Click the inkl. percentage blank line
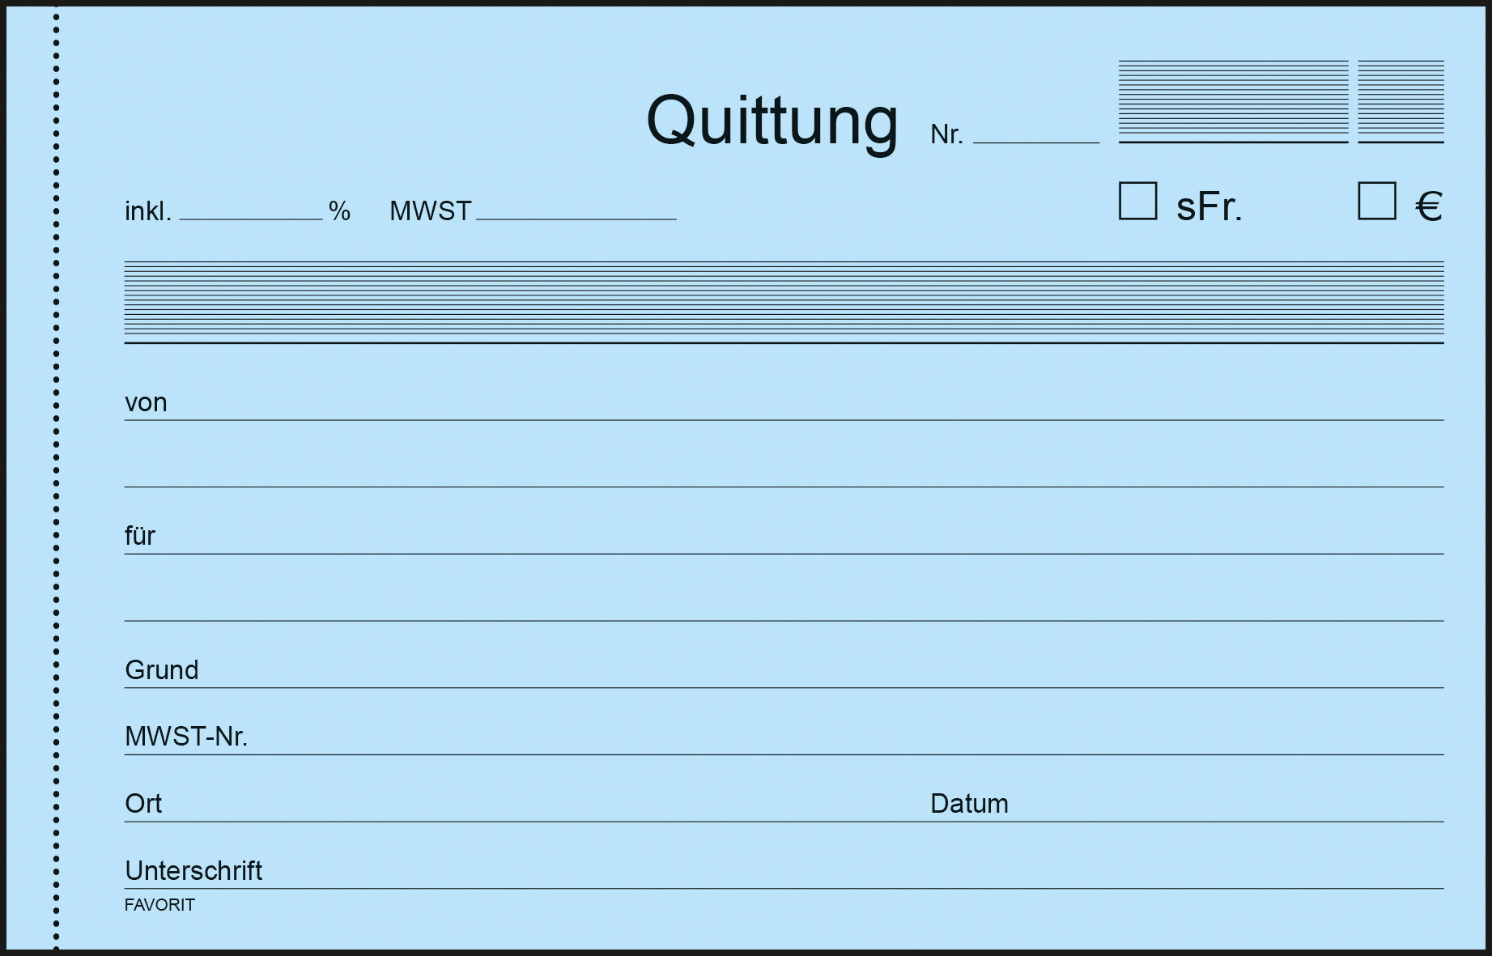Image resolution: width=1492 pixels, height=956 pixels. point(251,210)
